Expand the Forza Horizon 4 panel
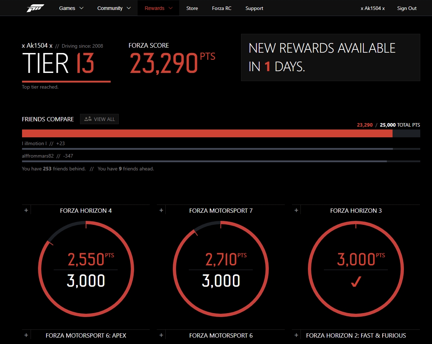Image resolution: width=432 pixels, height=344 pixels. click(x=26, y=210)
